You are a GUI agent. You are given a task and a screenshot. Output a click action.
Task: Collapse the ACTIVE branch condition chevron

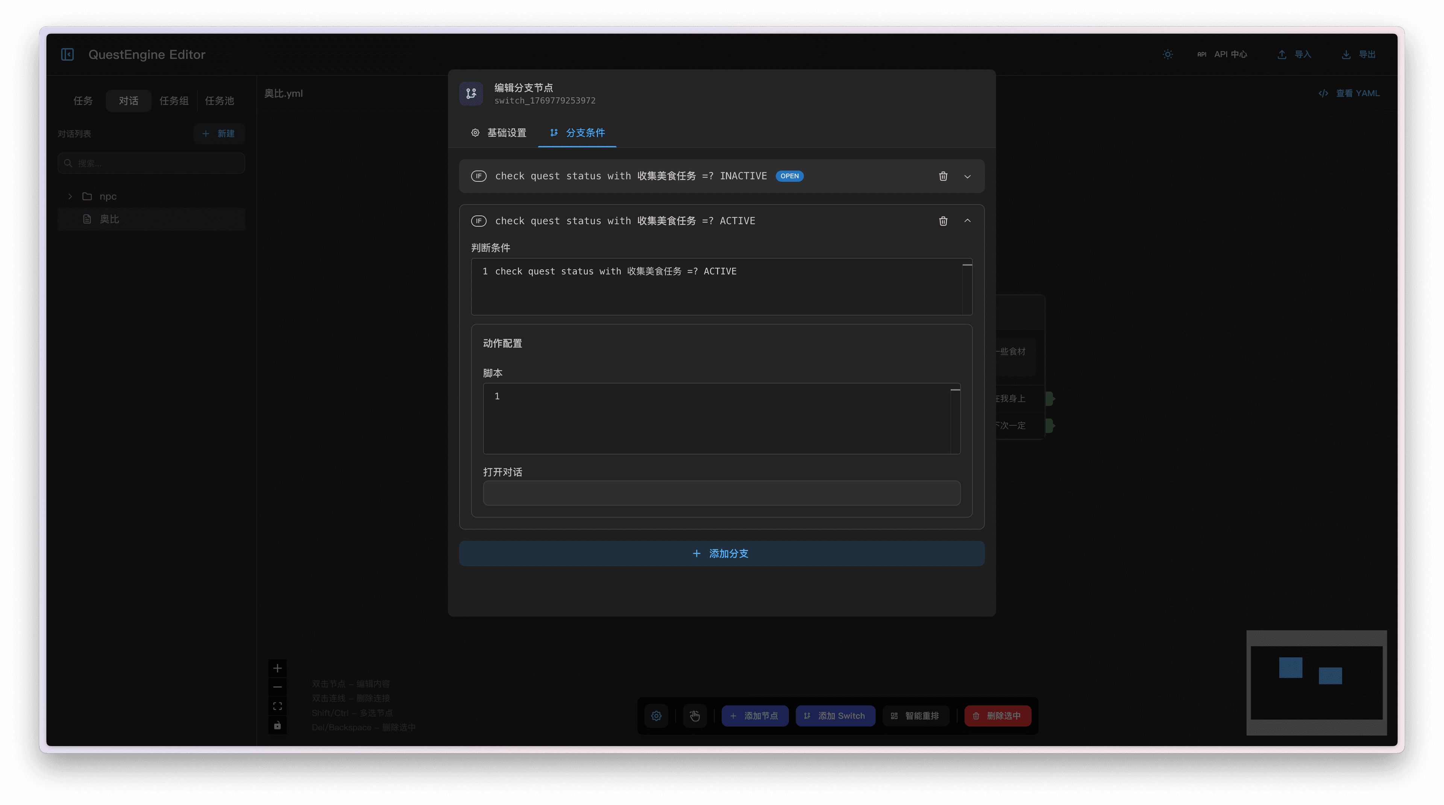[x=967, y=221]
